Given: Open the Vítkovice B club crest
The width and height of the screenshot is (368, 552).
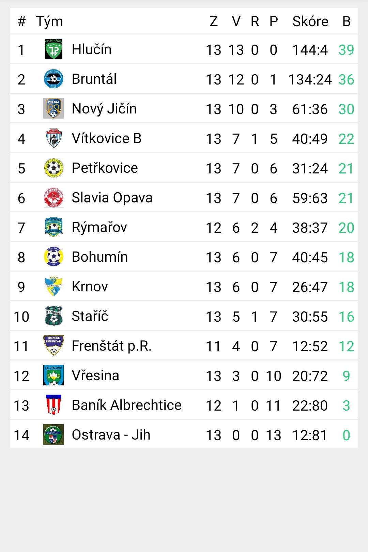Looking at the screenshot, I should [x=53, y=138].
